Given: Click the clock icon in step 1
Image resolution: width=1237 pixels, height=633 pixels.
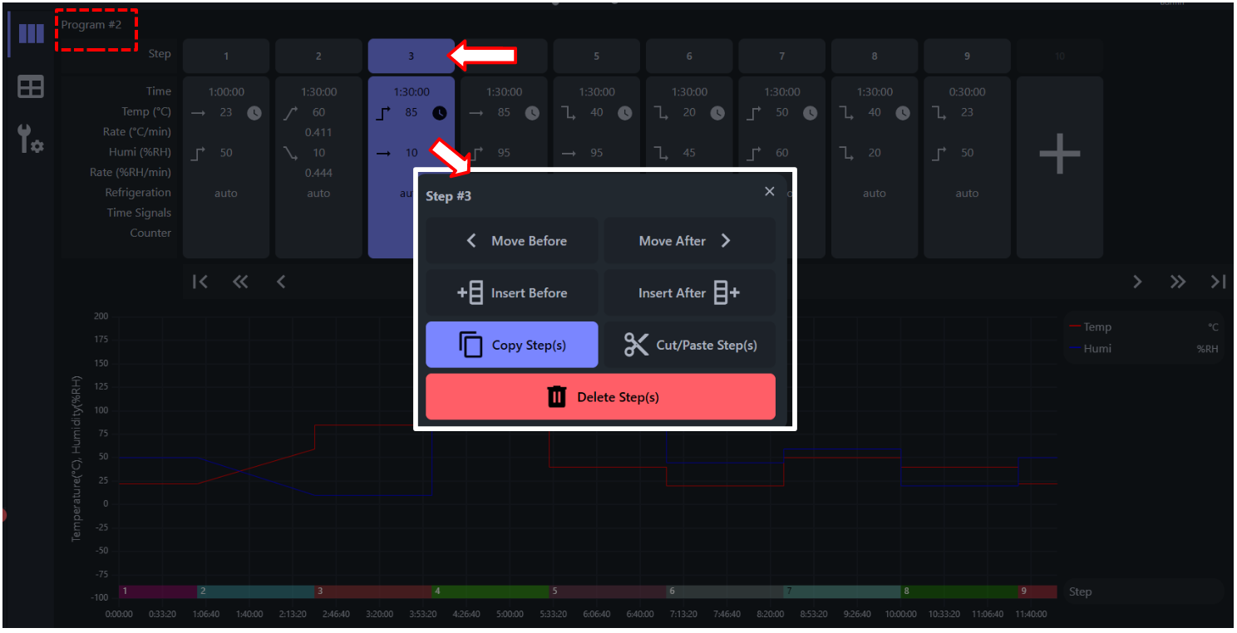Looking at the screenshot, I should 254,113.
